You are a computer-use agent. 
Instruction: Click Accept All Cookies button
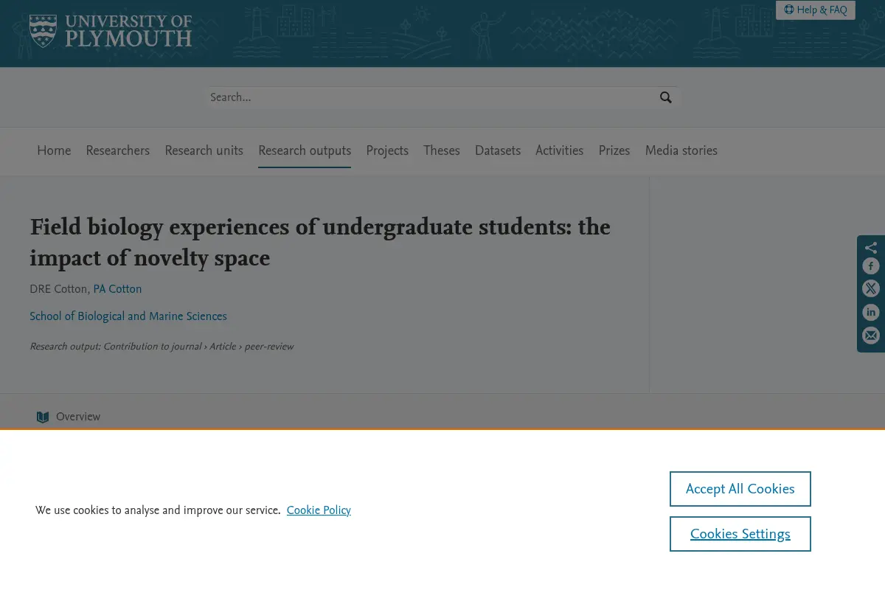(x=740, y=489)
